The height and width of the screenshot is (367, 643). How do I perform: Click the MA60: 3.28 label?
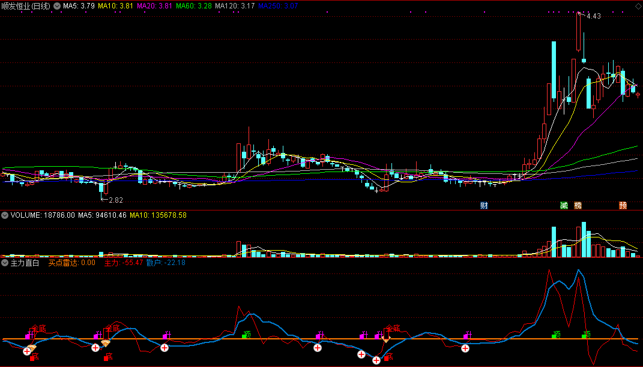[x=193, y=6]
